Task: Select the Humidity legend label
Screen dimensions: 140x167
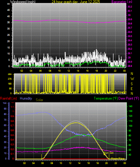Action: [26, 98]
